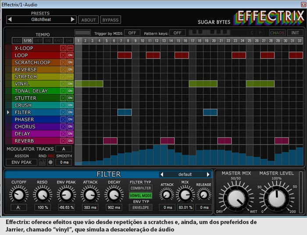Click the MASTER MIX knob

tap(236, 198)
